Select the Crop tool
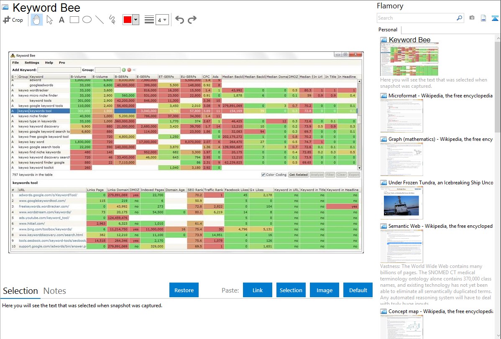501x339 pixels. point(13,20)
